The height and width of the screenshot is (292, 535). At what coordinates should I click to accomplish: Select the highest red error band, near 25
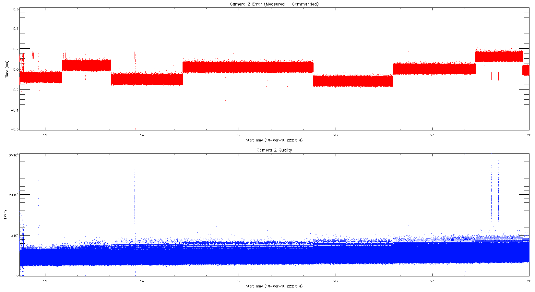(499, 56)
